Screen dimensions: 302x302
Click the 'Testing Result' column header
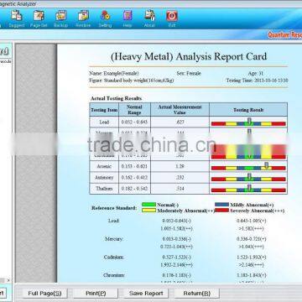(x=248, y=110)
